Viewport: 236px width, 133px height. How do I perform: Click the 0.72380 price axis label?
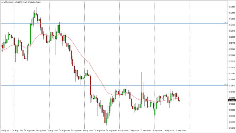point(232,49)
